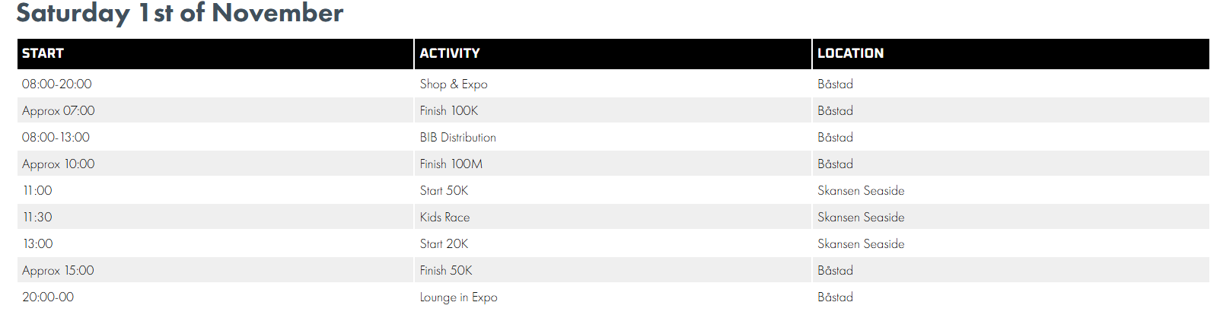This screenshot has width=1220, height=318.
Task: Click the 11:30 start time cell
Action: coord(38,218)
